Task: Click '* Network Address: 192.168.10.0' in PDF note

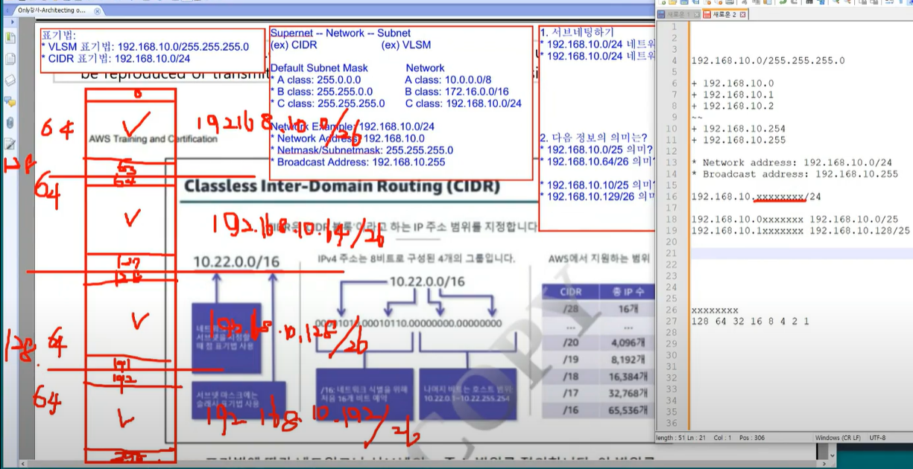Action: (x=347, y=138)
